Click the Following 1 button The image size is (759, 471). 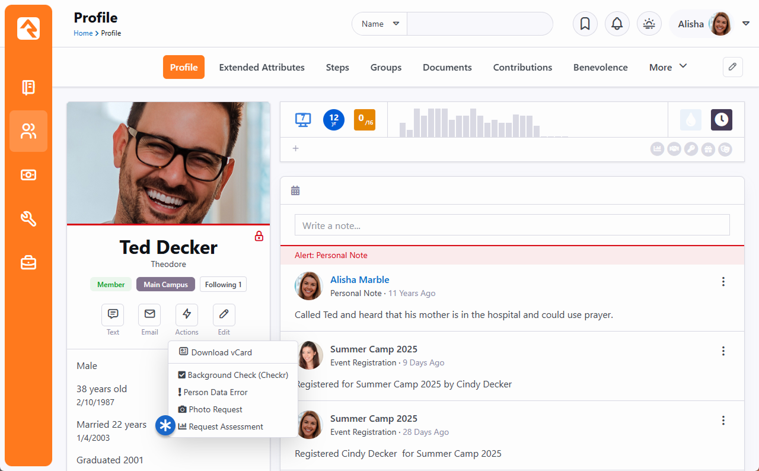pos(223,285)
